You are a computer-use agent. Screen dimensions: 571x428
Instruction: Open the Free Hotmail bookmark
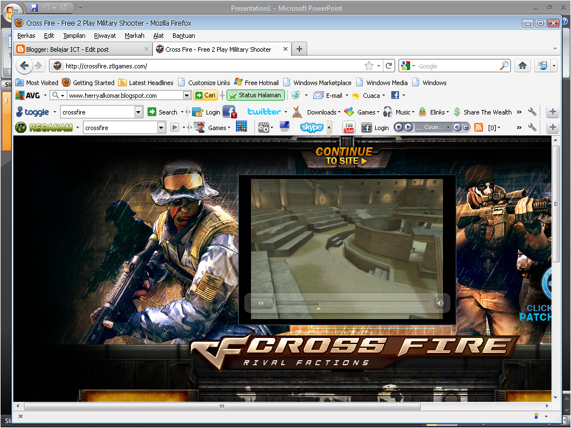click(x=257, y=83)
